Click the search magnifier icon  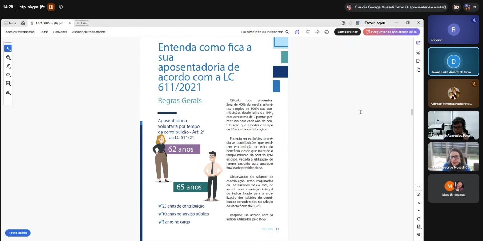pyautogui.click(x=287, y=32)
